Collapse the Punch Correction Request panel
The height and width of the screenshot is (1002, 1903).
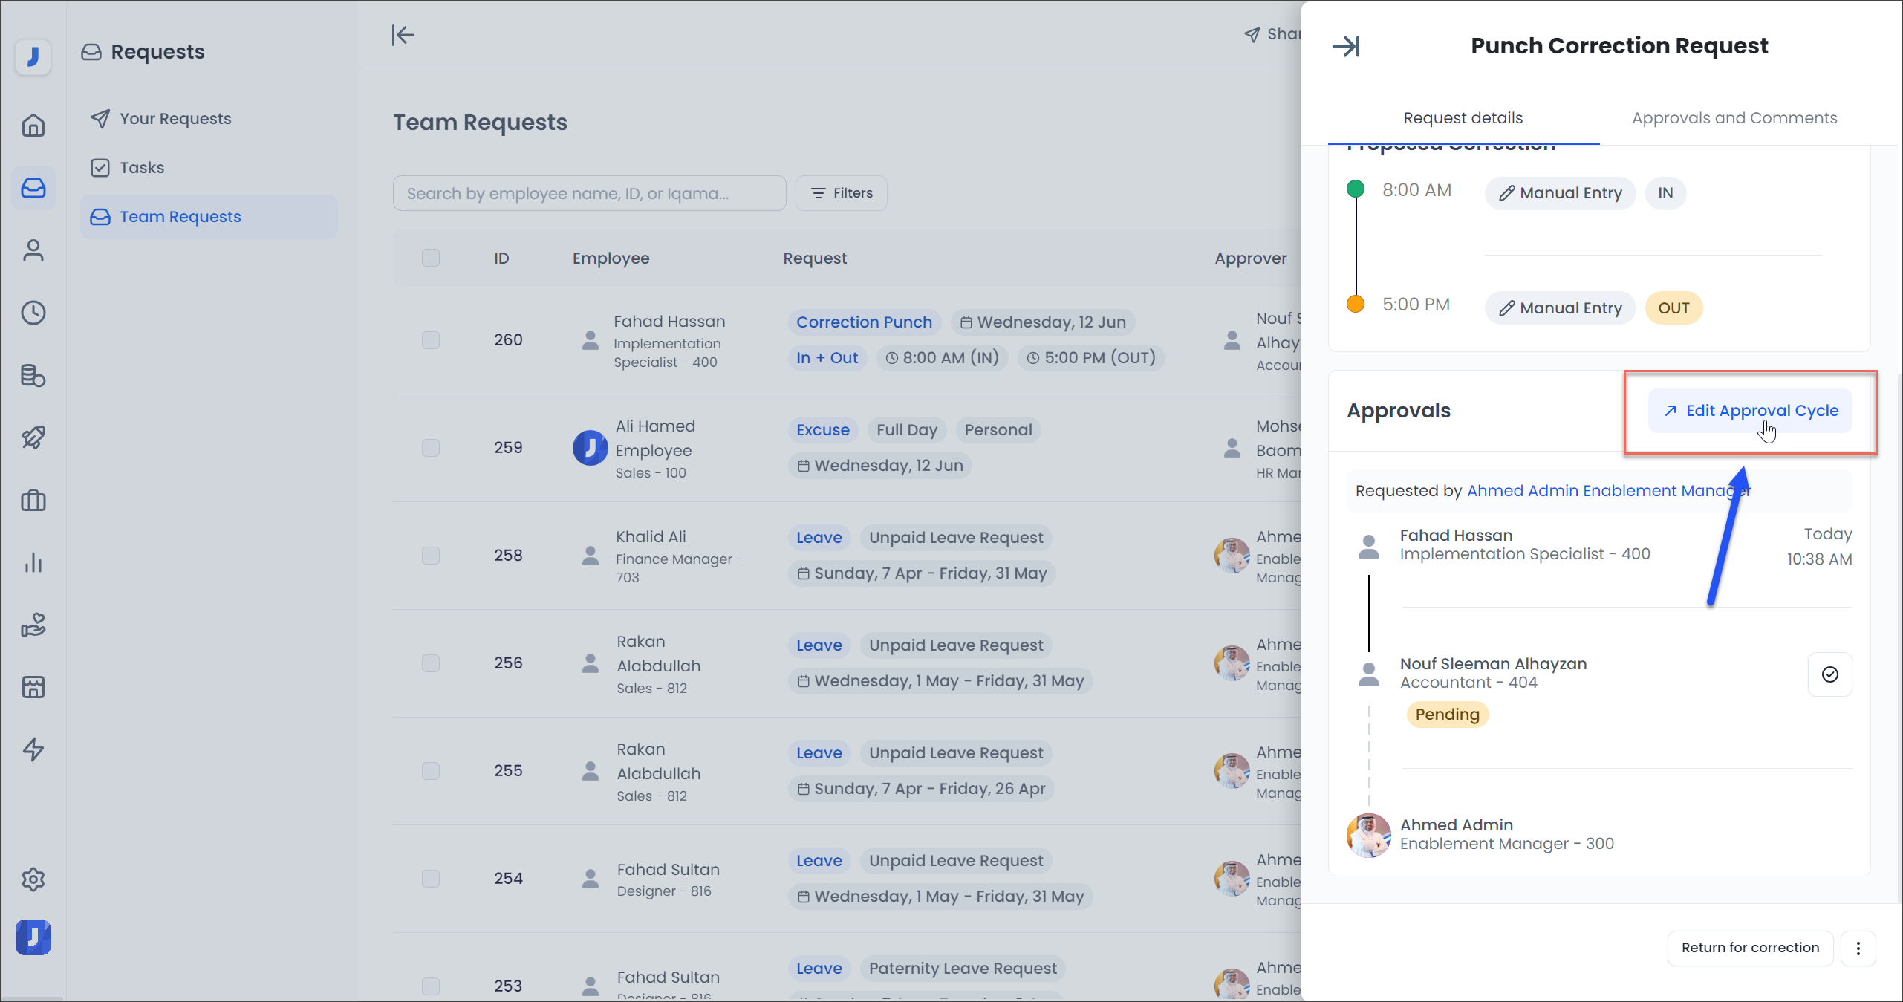tap(1345, 46)
